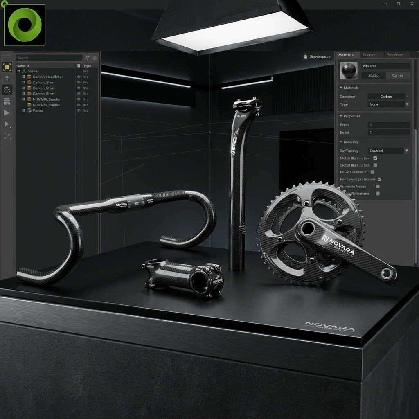
Task: Hide the Parsts group with eye icon
Action: pos(79,110)
